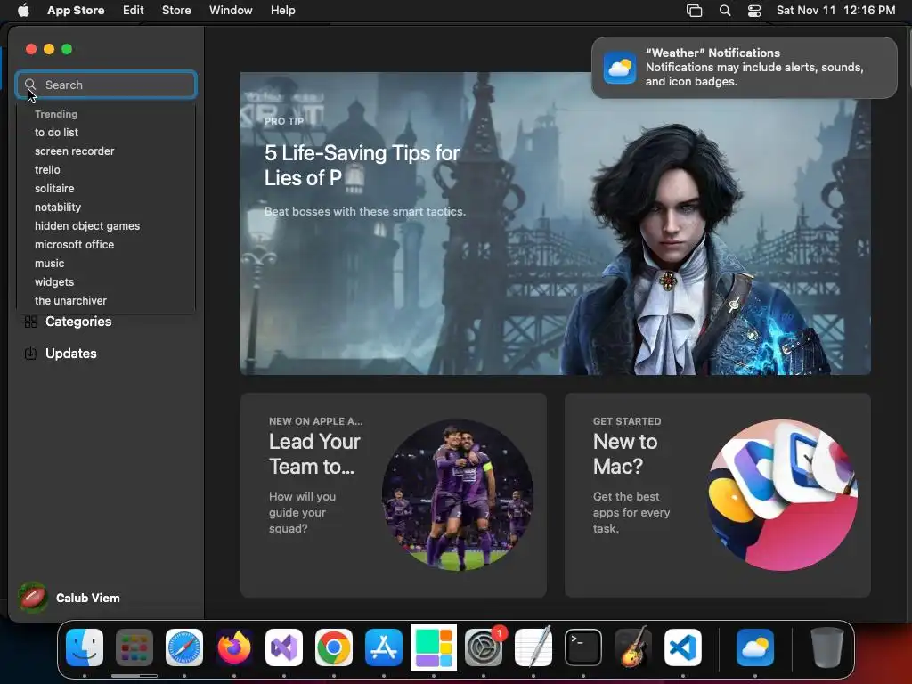912x684 pixels.
Task: Open Launchpad from the Dock
Action: coord(134,647)
